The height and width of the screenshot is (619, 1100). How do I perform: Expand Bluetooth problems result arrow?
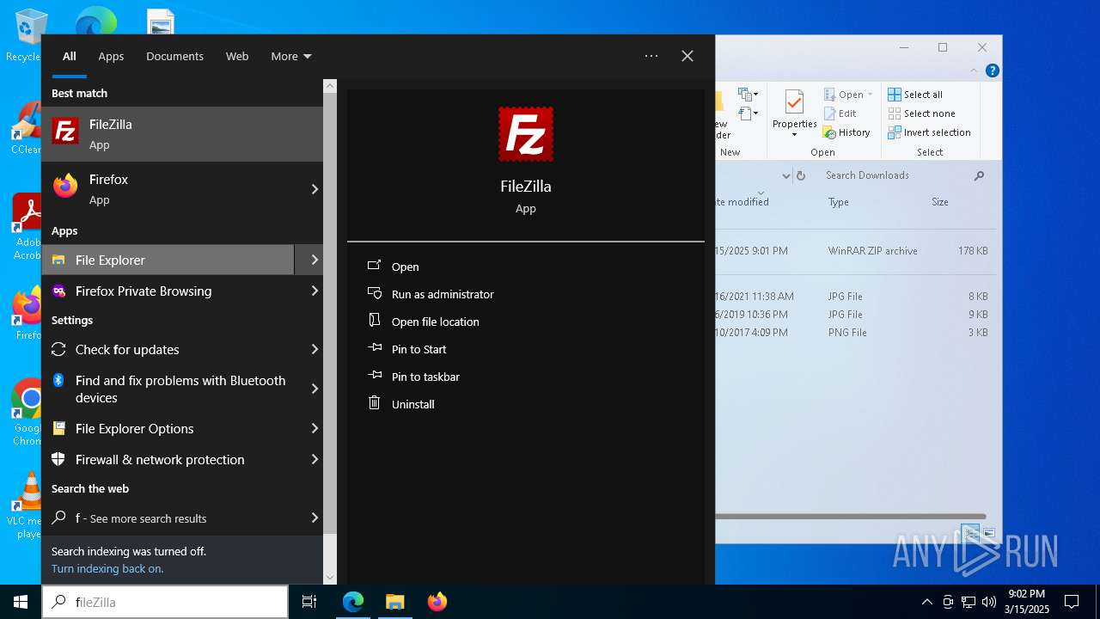315,389
